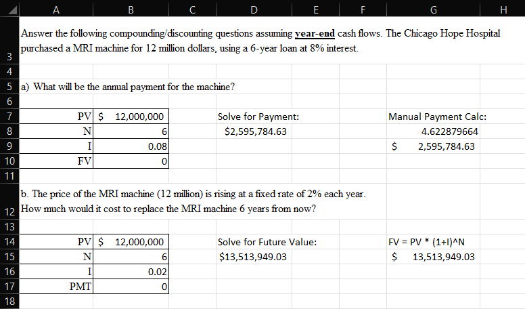This screenshot has width=525, height=309.
Task: Select the $2,595,784.63 cell in column D
Action: 254,131
